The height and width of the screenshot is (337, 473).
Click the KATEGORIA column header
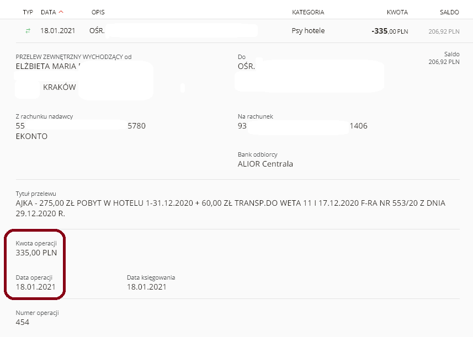tap(308, 12)
